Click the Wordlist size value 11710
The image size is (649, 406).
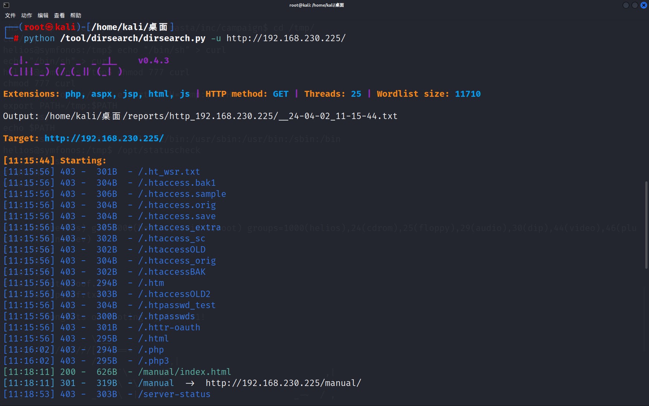(468, 94)
